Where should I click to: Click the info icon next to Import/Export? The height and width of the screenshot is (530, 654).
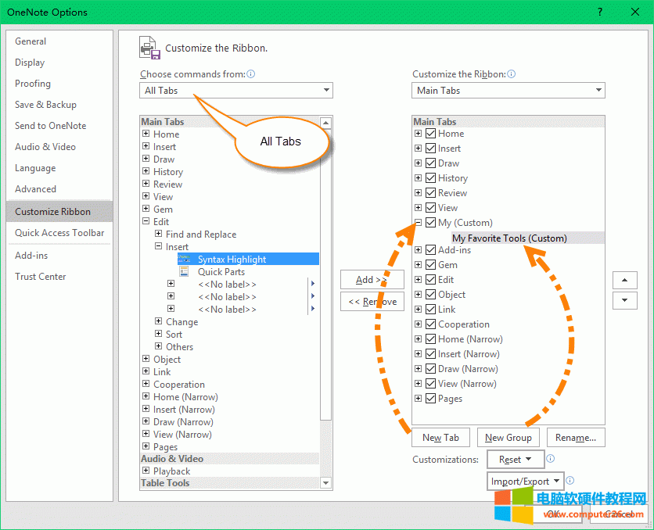click(x=570, y=481)
